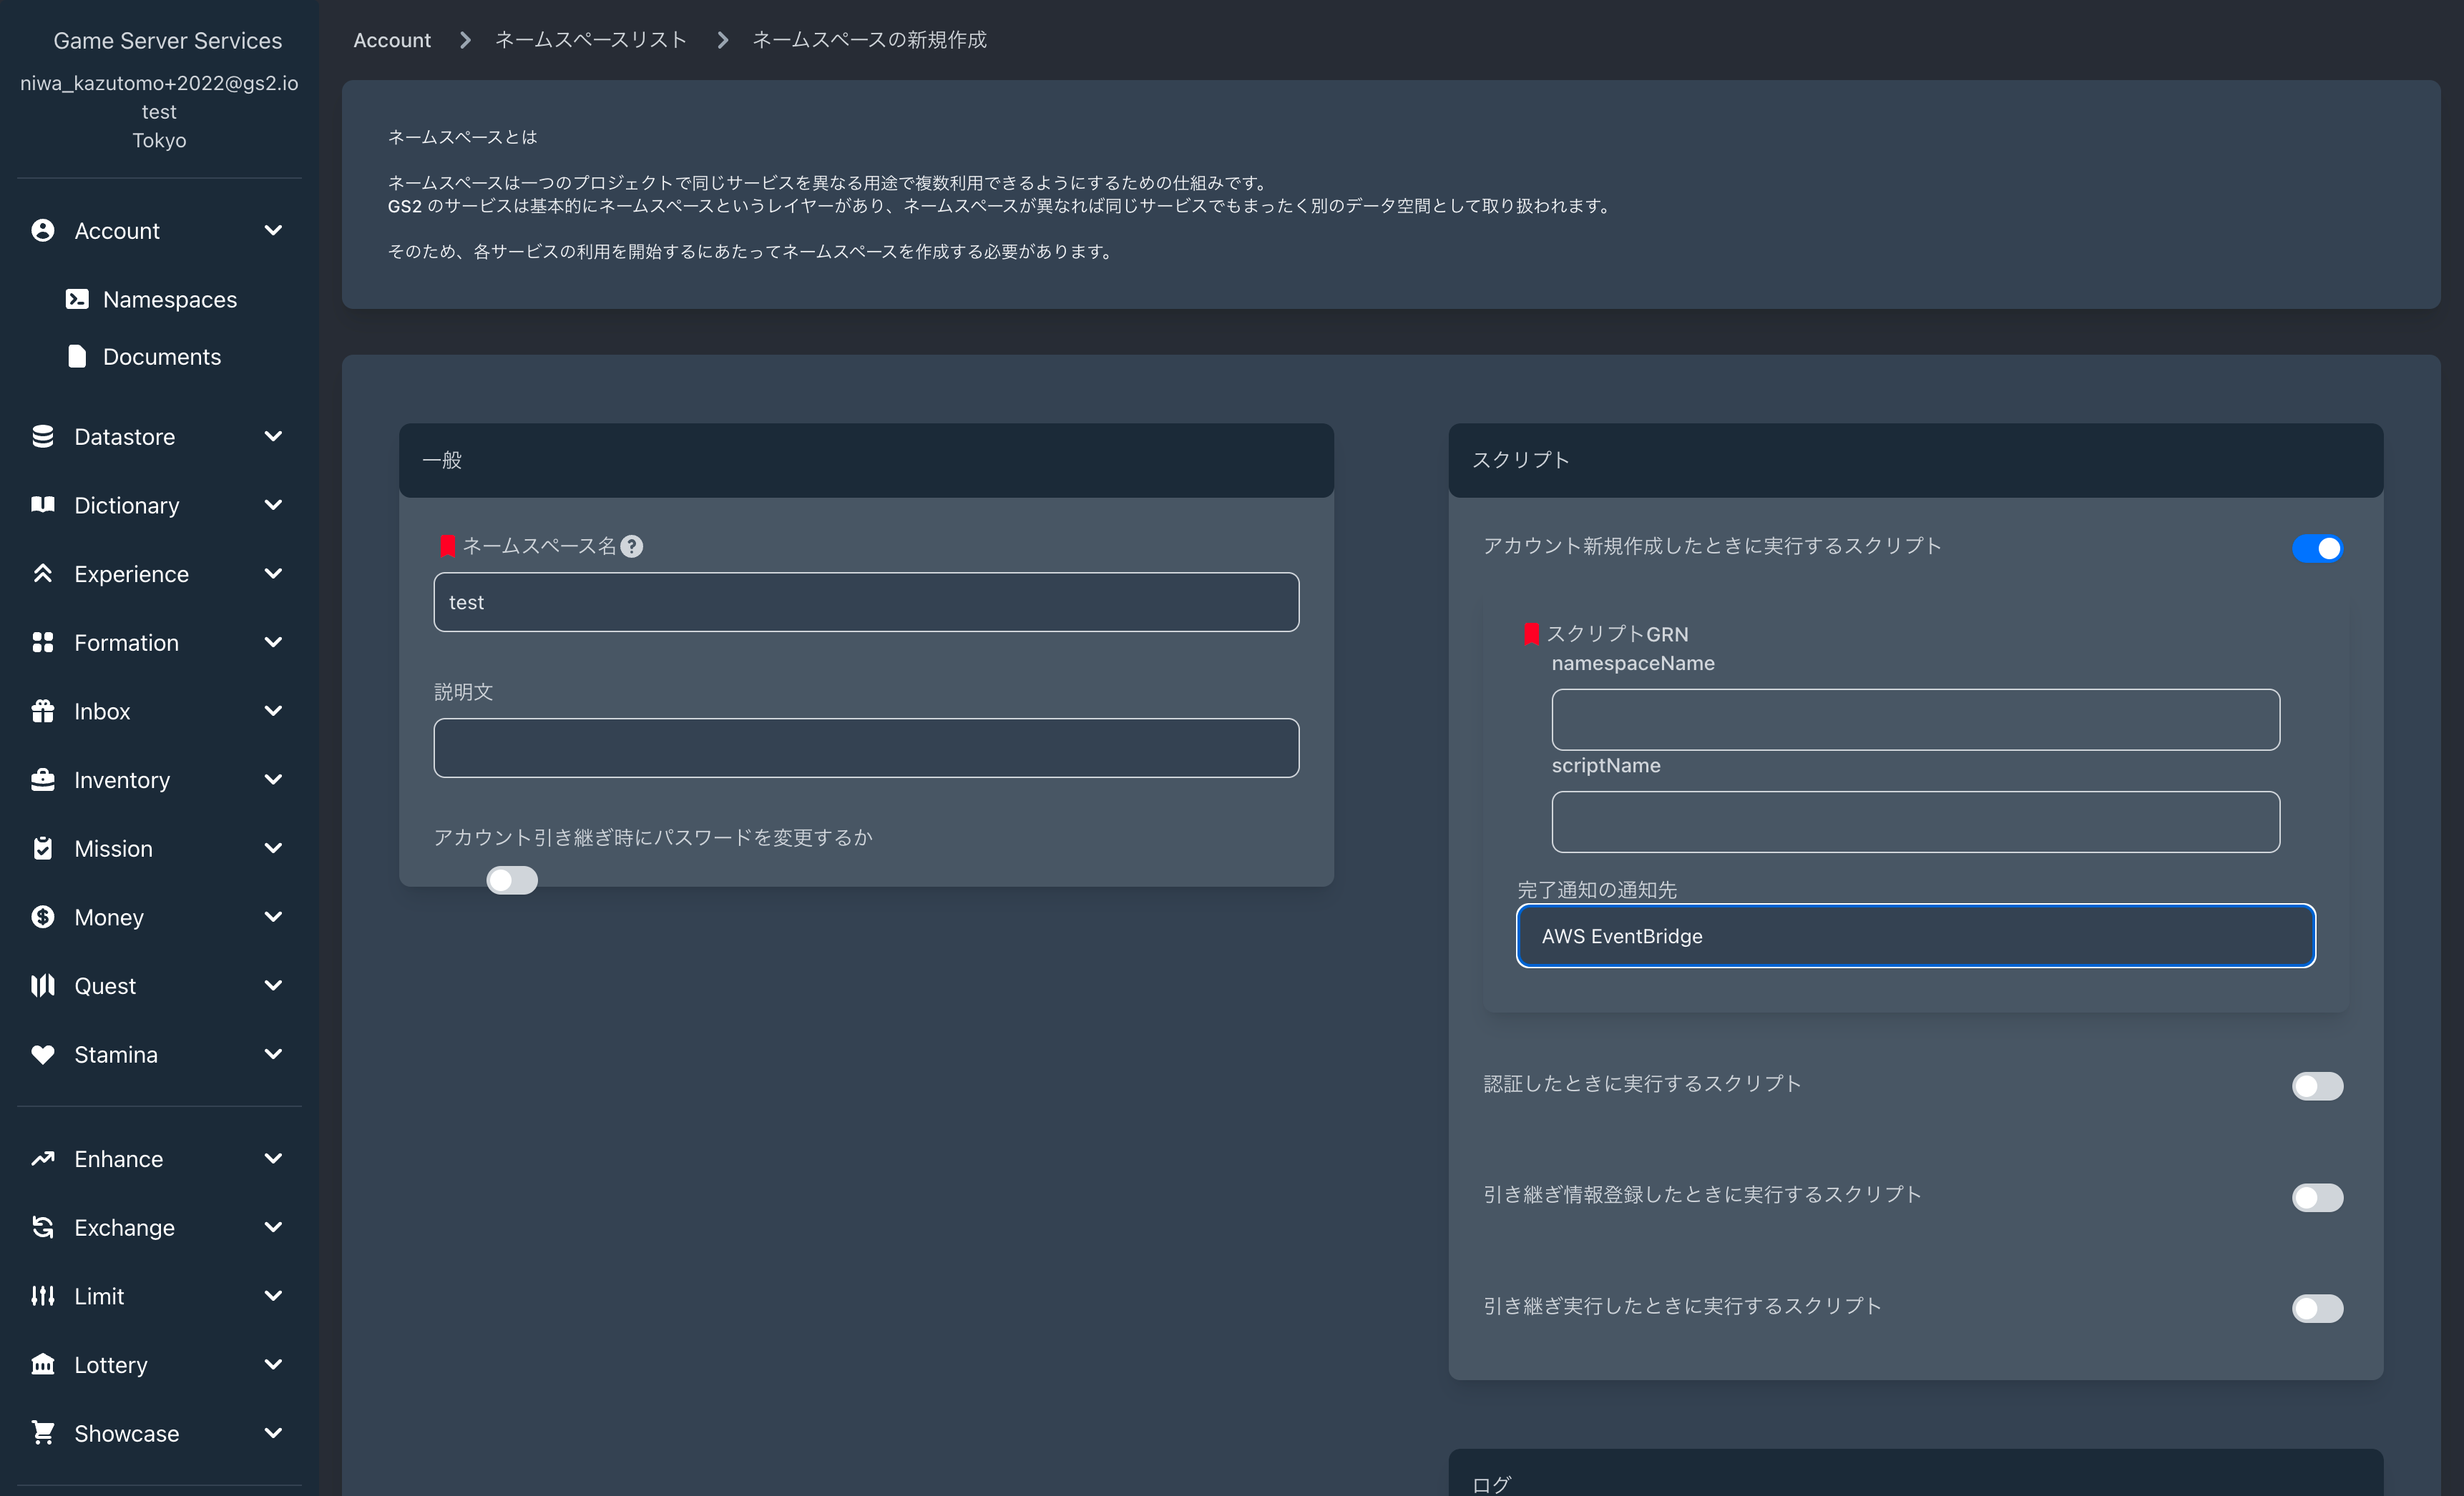The height and width of the screenshot is (1496, 2464).
Task: Click the Experience double-chevron icon
Action: (x=43, y=574)
